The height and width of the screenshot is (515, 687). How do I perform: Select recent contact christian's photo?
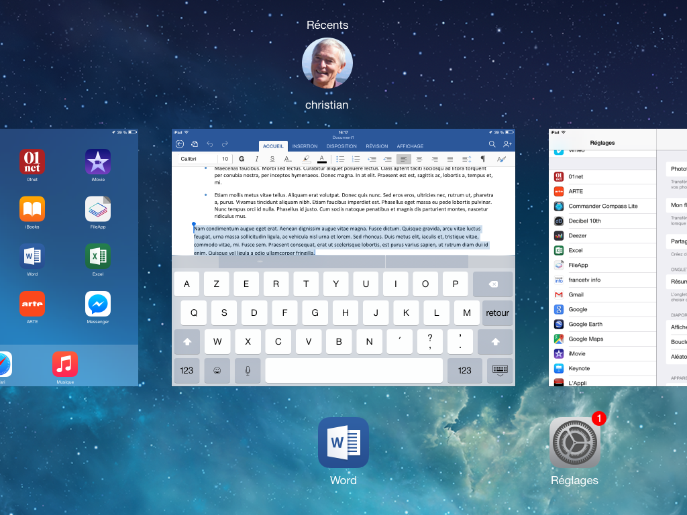click(x=327, y=63)
